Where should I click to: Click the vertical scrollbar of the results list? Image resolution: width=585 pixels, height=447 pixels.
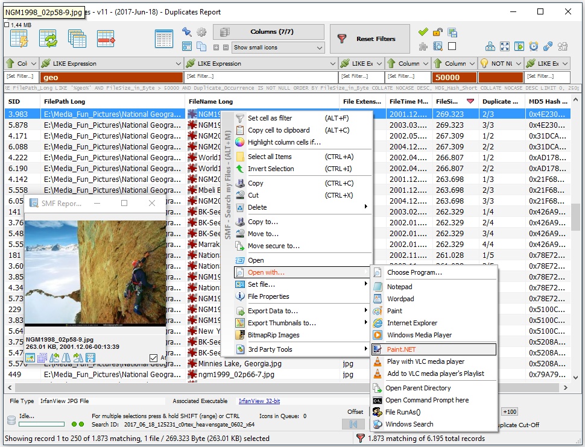click(576, 216)
